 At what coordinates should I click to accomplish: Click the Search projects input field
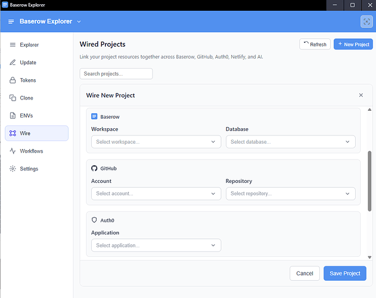point(116,74)
